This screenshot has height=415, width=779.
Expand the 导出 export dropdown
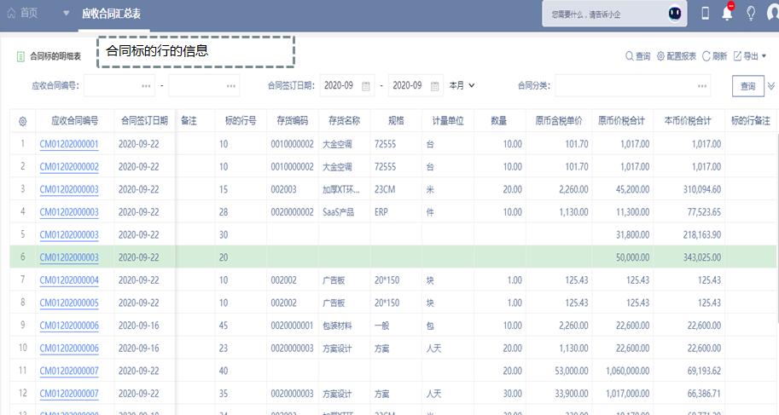point(750,56)
